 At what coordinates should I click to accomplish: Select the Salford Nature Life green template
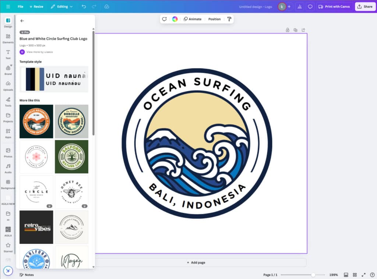pos(72,157)
